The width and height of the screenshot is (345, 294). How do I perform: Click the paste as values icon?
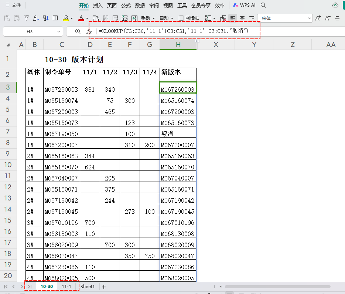point(7,18)
